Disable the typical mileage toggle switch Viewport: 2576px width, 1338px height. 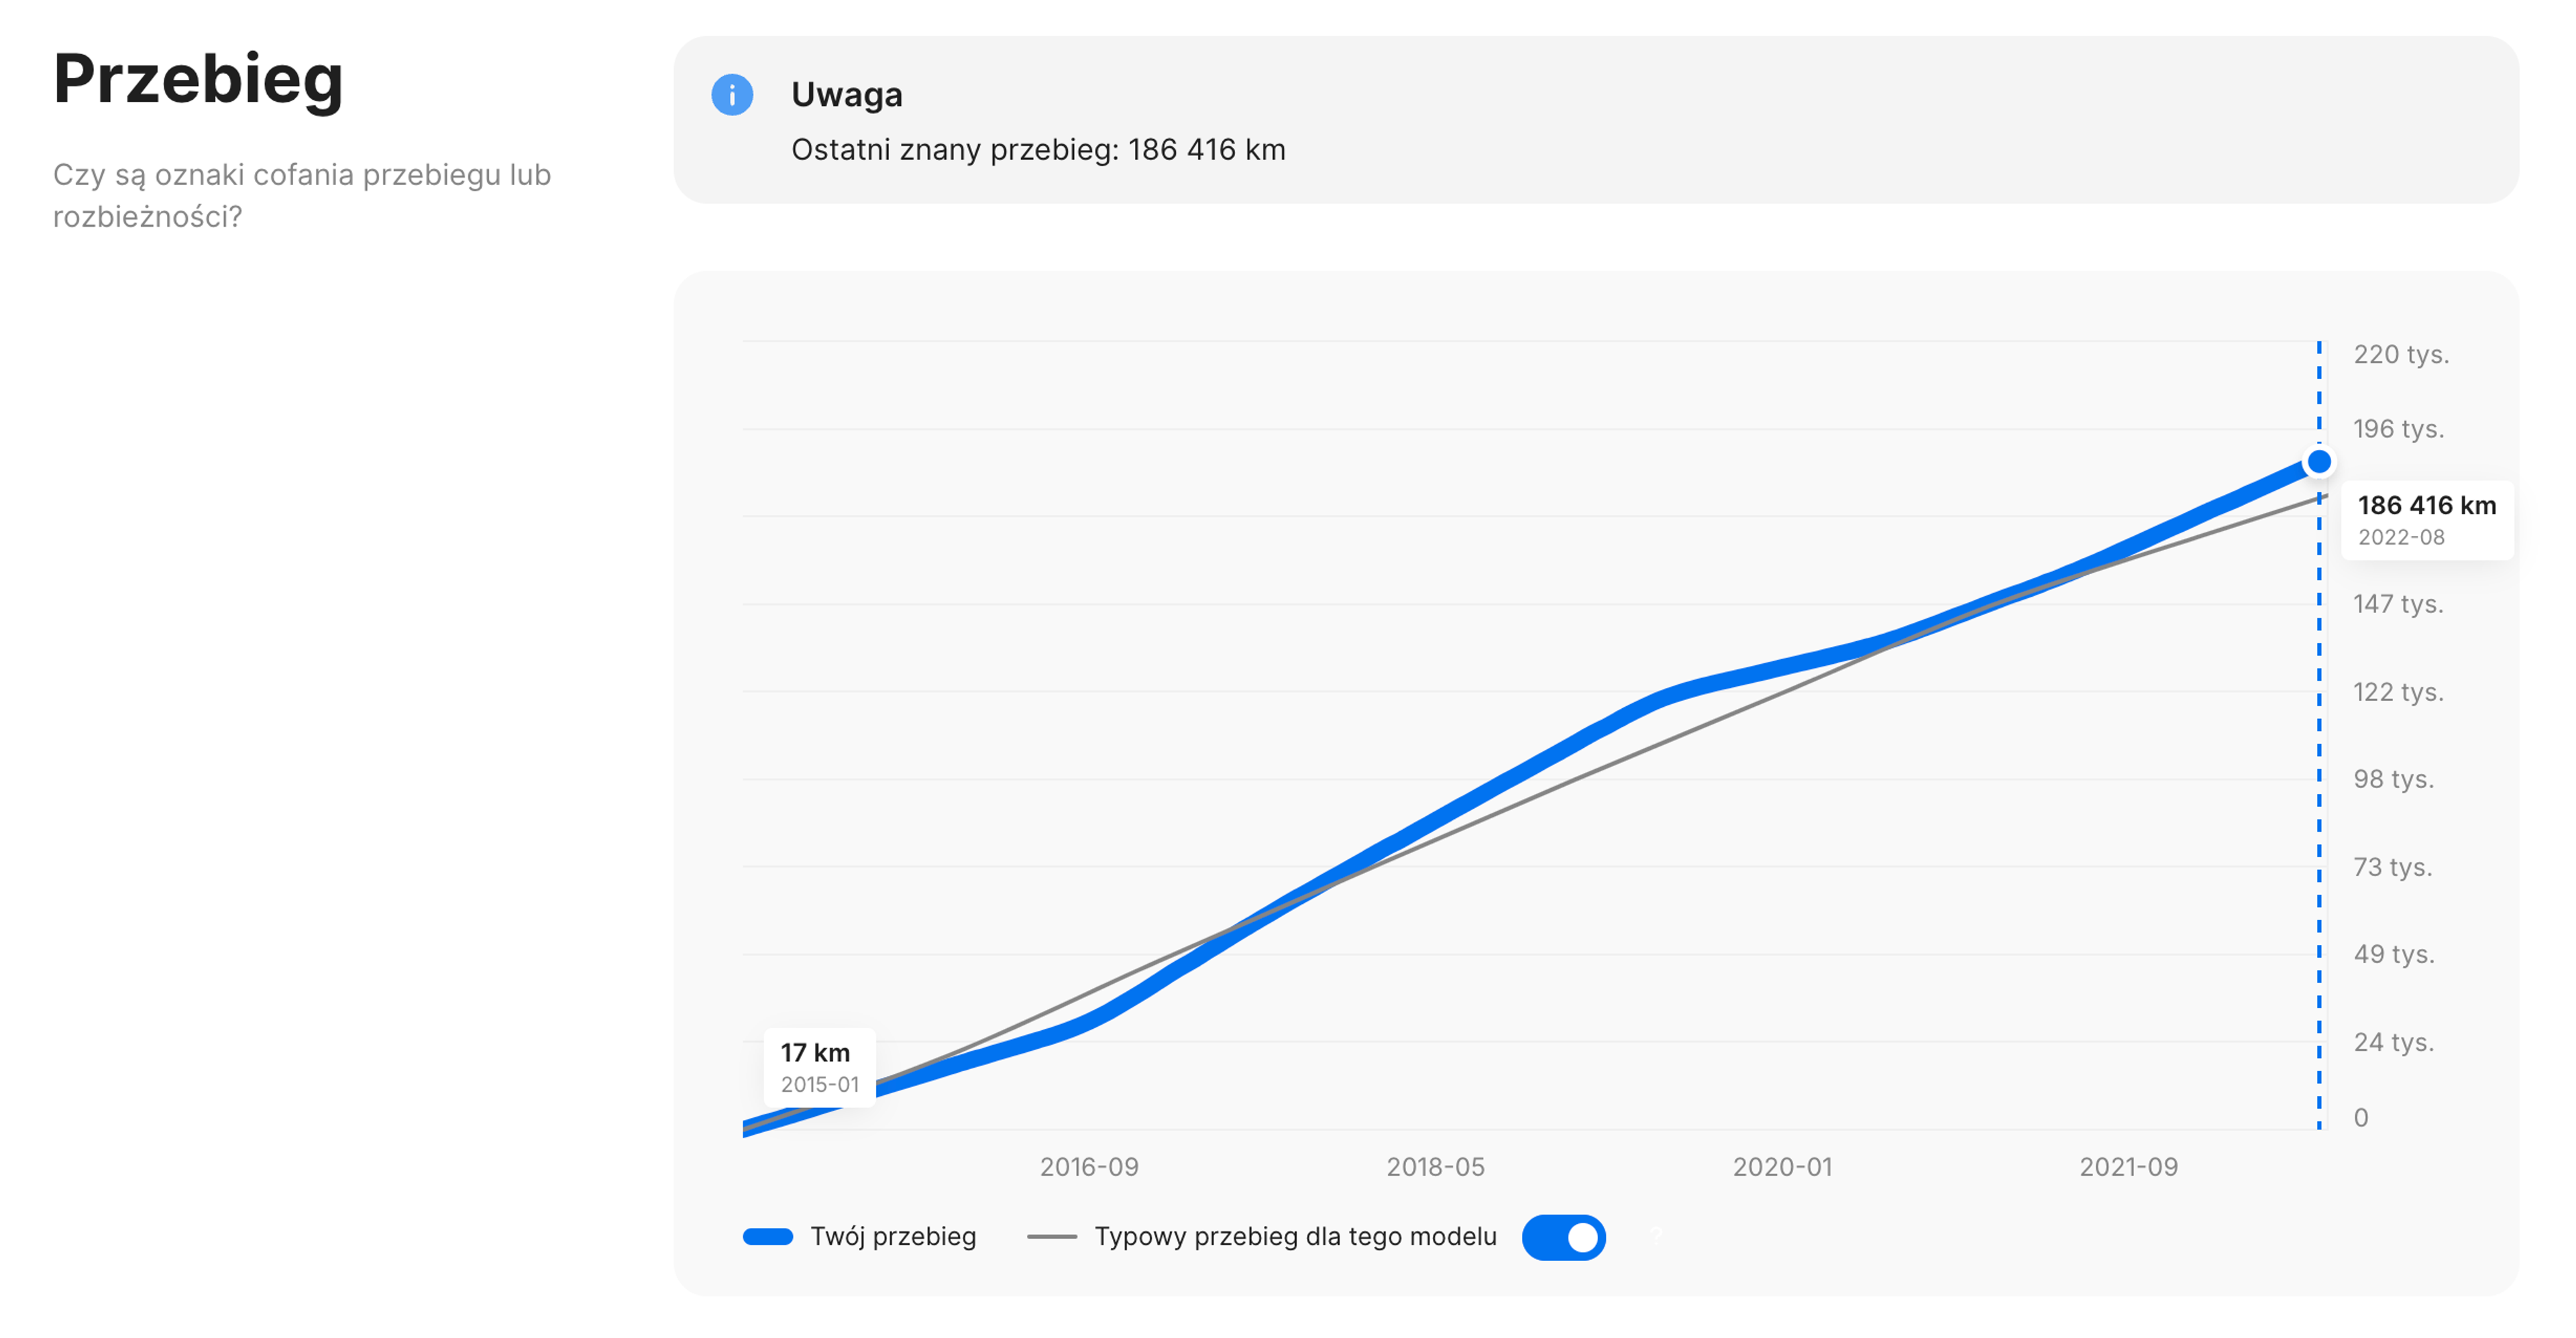pyautogui.click(x=1563, y=1237)
